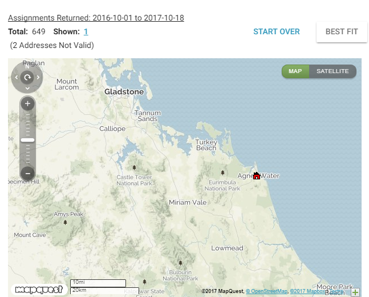Viewport: 369px width, 297px height.
Task: Click the 10mi scale bar
Action: [98, 283]
